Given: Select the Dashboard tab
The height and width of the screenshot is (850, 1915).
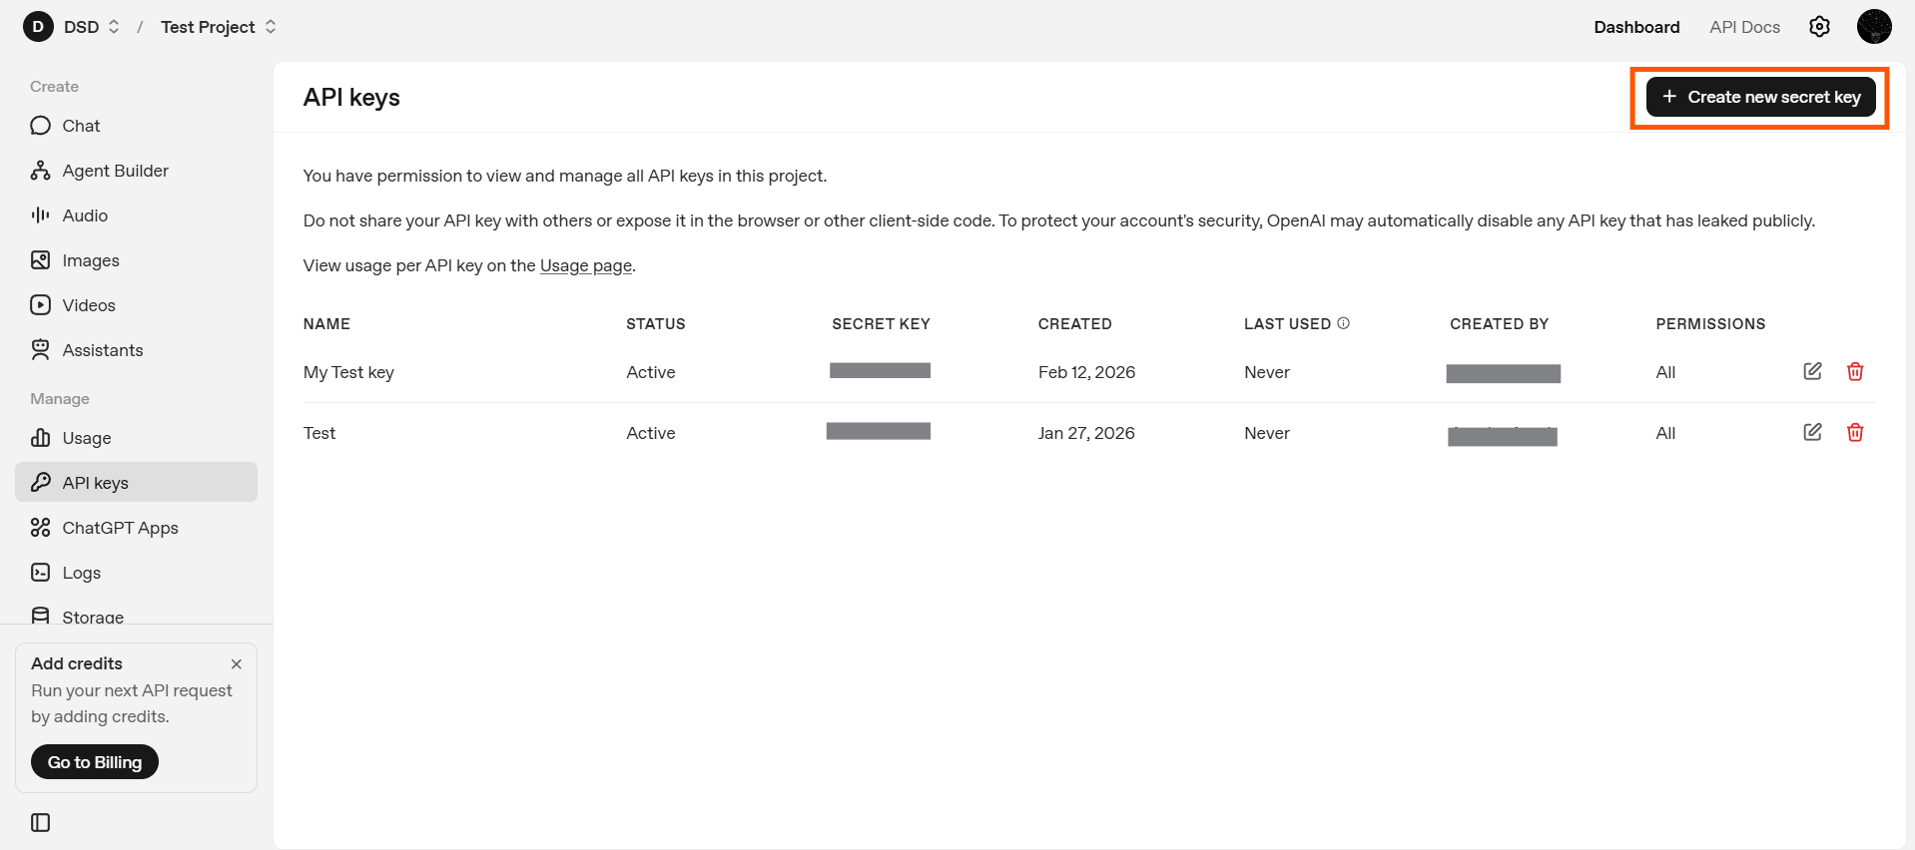Looking at the screenshot, I should click(x=1635, y=27).
